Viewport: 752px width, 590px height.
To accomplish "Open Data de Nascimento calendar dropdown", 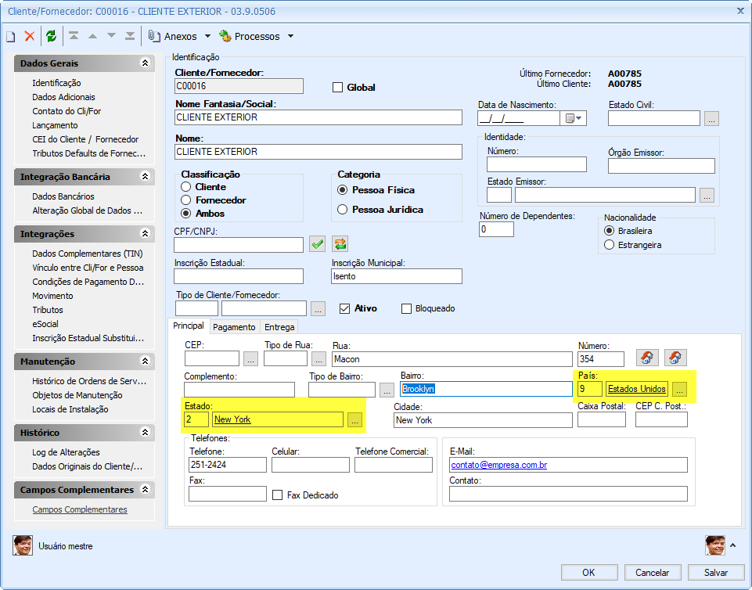I will (x=574, y=118).
